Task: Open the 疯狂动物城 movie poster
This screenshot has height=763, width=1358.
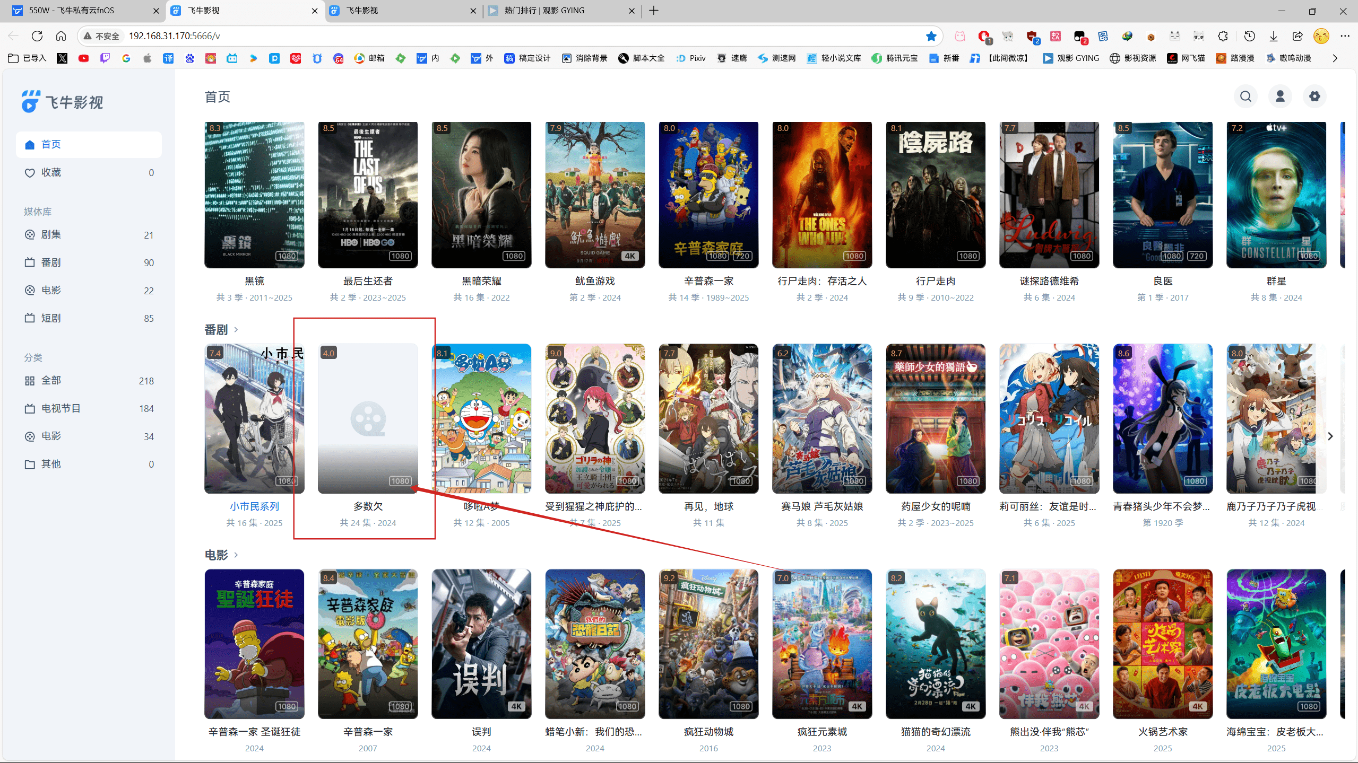Action: pos(708,644)
